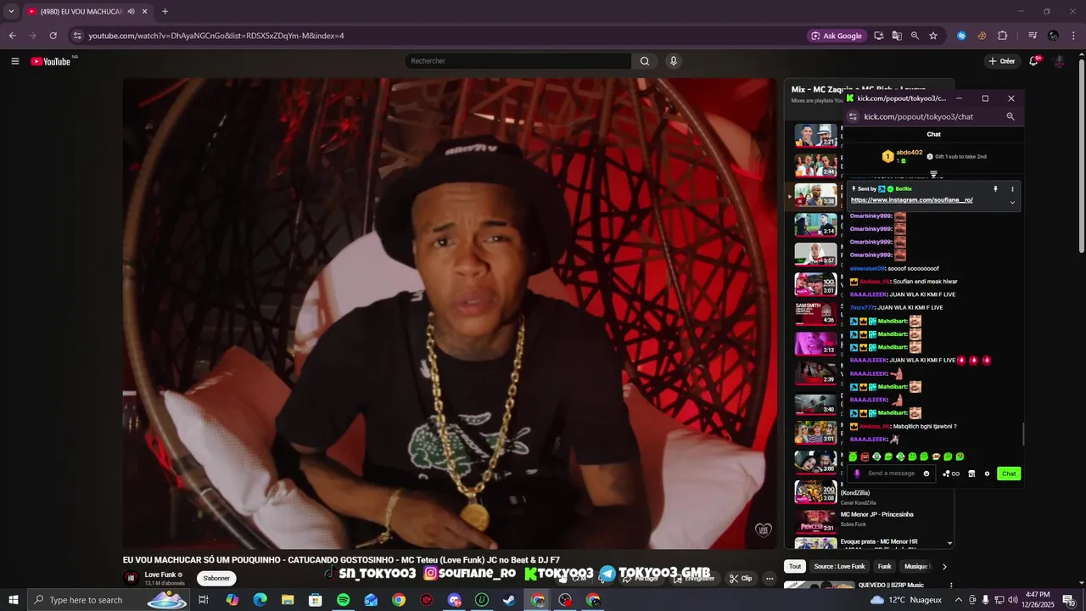The height and width of the screenshot is (611, 1086).
Task: Unpin the pinned chat message
Action: [995, 188]
